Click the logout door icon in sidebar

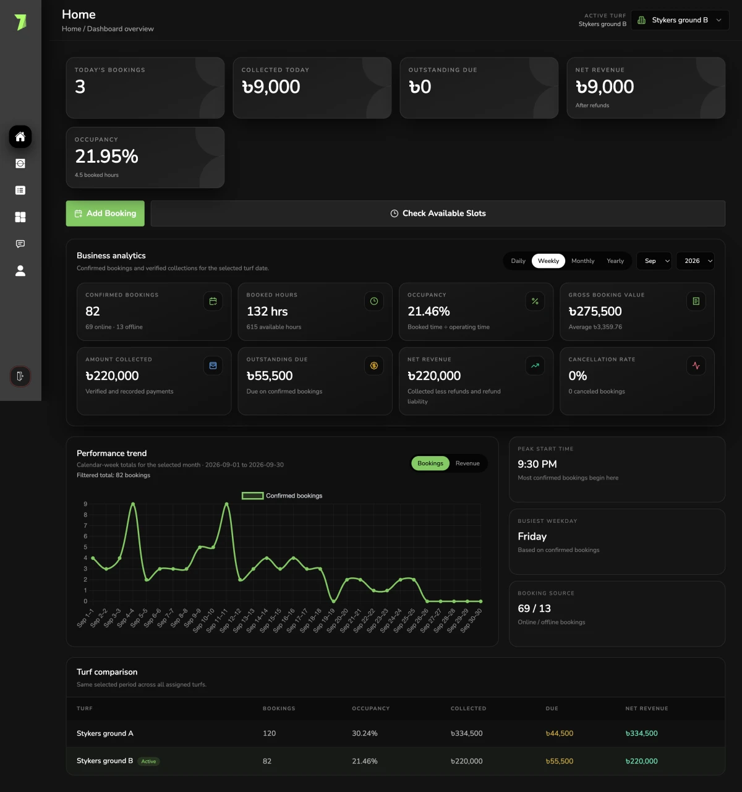[x=20, y=376]
